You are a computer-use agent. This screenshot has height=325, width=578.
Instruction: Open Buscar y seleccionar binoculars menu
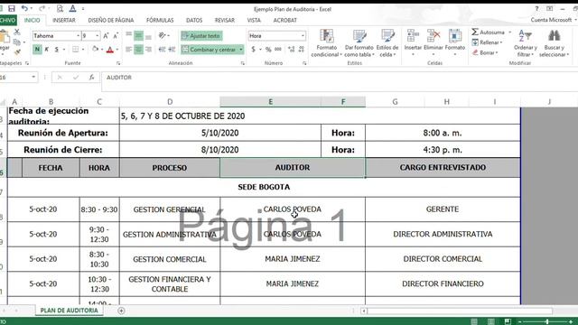pos(554,43)
